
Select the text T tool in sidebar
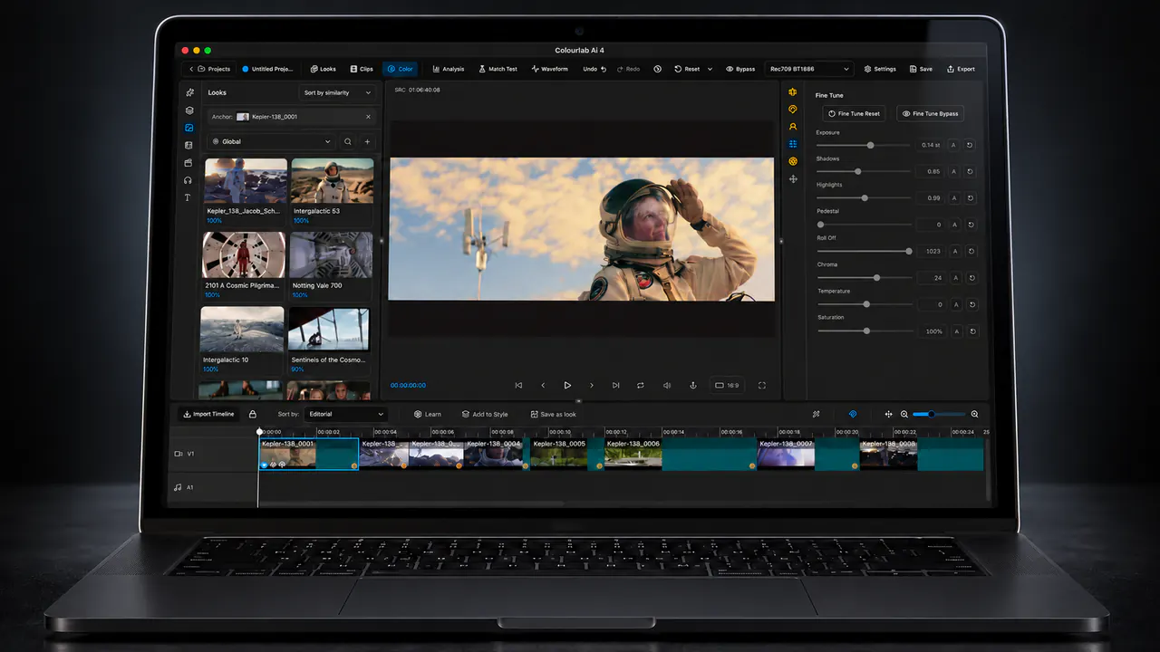click(188, 197)
